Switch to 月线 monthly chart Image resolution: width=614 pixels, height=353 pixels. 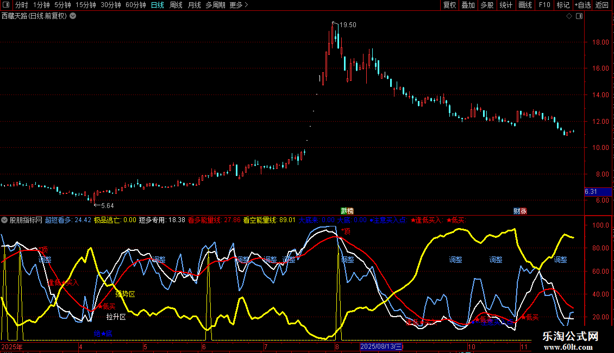194,5
